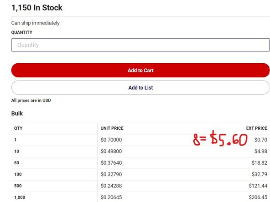Click the 1,150 In Stock heading
Screen dimensions: 270x202
point(37,8)
